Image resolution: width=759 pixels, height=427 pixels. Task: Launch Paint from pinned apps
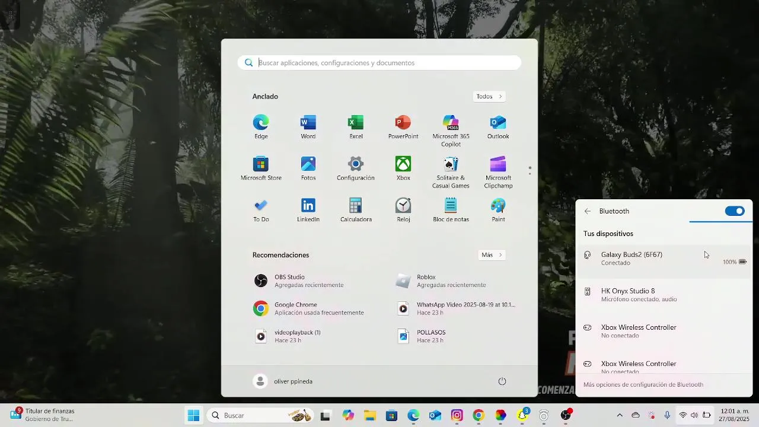[x=498, y=210]
